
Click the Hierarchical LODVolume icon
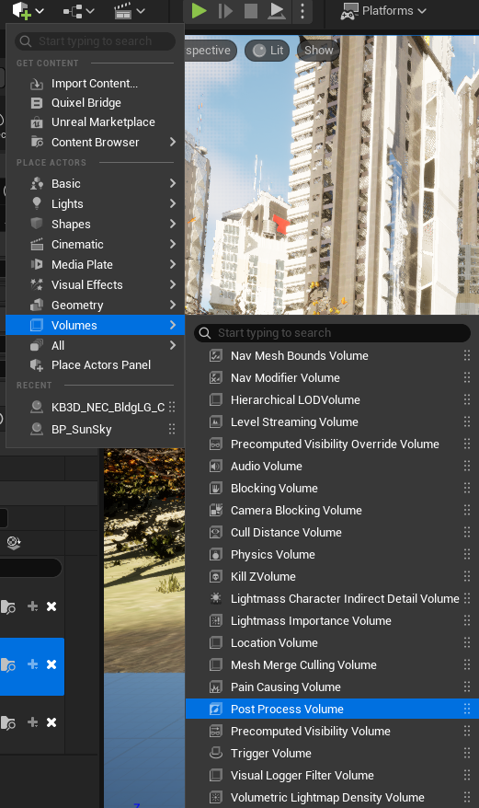[216, 400]
